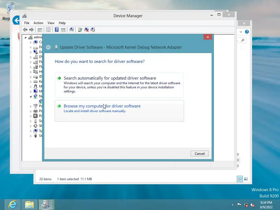The height and width of the screenshot is (210, 280).
Task: Expand the Keyboards (Ke) tree node
Action: click(x=31, y=81)
